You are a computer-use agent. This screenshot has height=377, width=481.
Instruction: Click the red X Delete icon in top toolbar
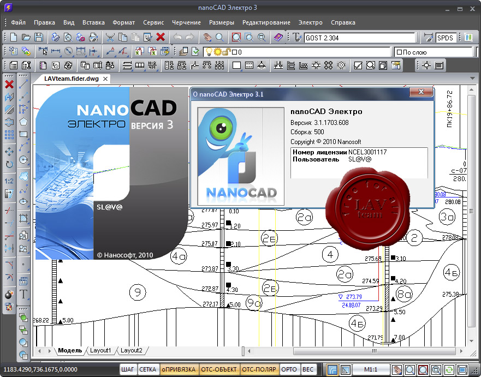[161, 38]
